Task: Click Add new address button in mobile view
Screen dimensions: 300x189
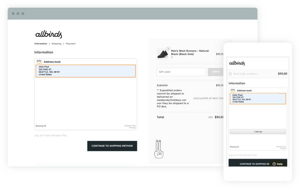Action: [x=258, y=132]
